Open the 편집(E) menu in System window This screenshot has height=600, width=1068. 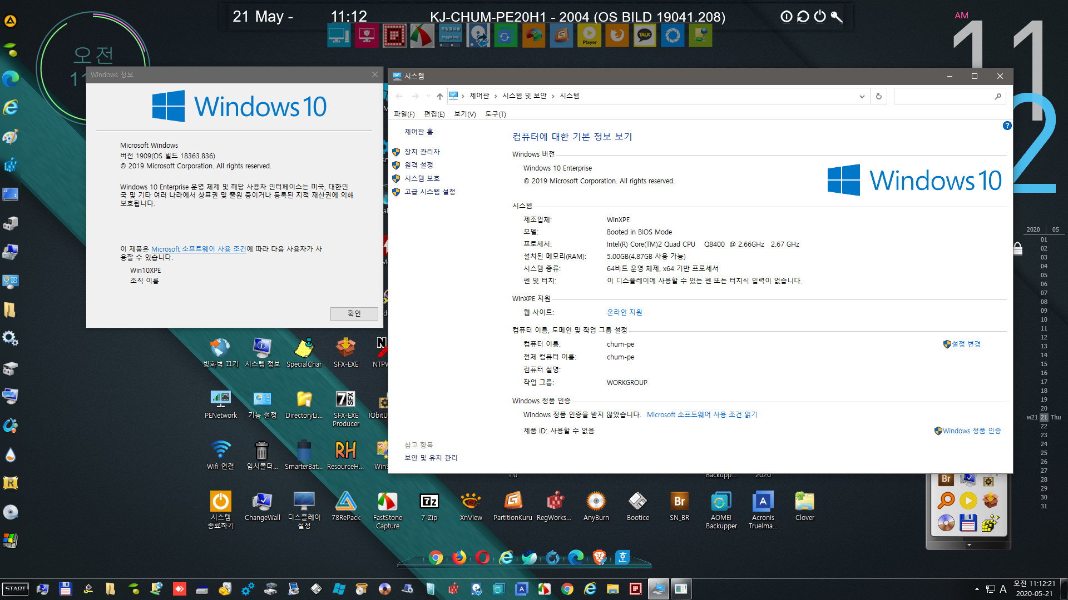pos(434,114)
